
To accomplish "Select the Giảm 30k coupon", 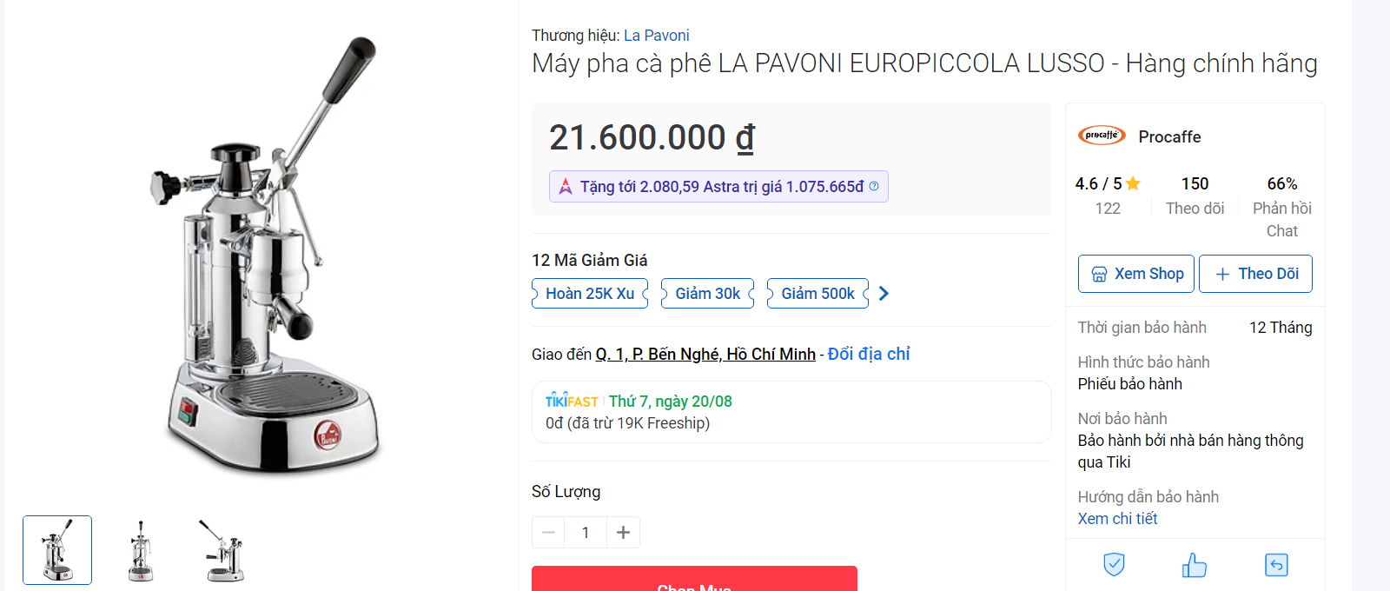I will 707,294.
